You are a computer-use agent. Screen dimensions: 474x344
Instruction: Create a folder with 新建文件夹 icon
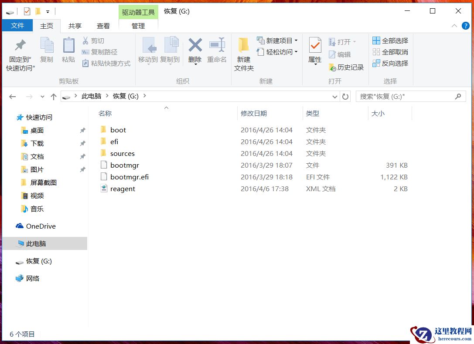[x=243, y=52]
